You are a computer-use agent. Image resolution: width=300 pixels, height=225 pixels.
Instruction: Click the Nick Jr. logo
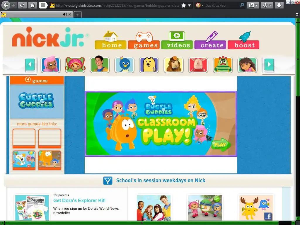[x=50, y=37]
